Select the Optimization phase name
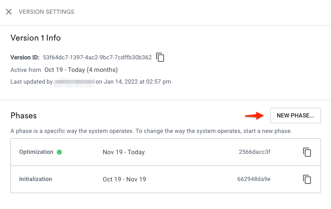The width and height of the screenshot is (331, 209). tap(36, 152)
